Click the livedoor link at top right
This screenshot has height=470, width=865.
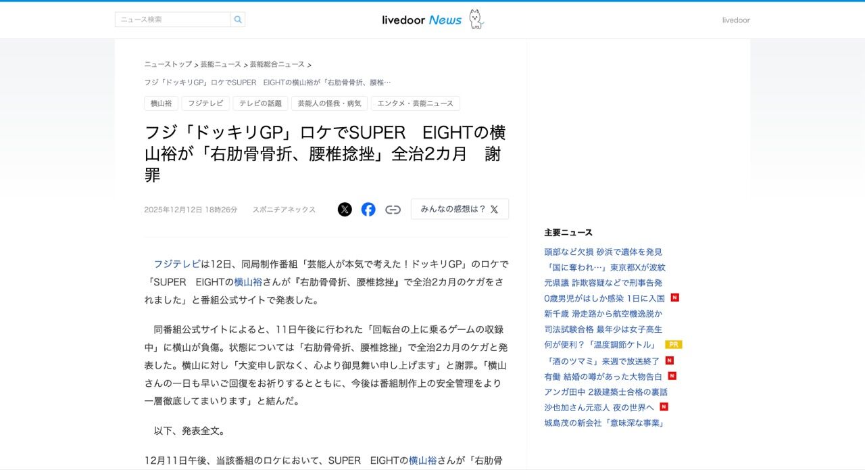[736, 20]
